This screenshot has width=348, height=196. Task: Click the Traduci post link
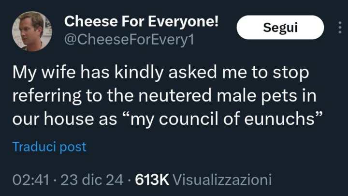pyautogui.click(x=49, y=147)
